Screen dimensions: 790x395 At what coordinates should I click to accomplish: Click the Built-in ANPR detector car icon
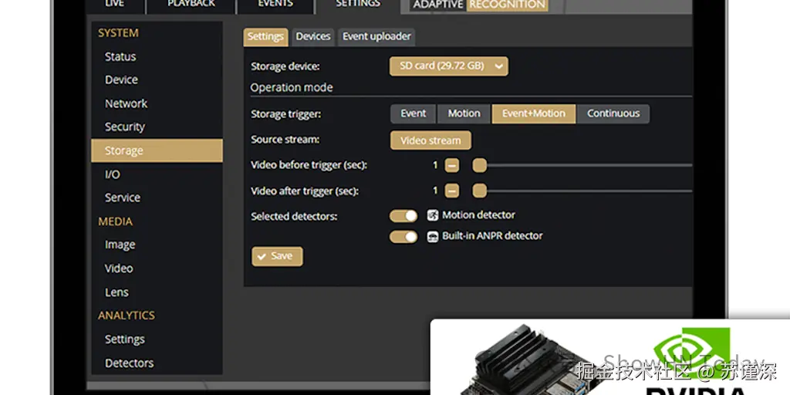click(433, 237)
